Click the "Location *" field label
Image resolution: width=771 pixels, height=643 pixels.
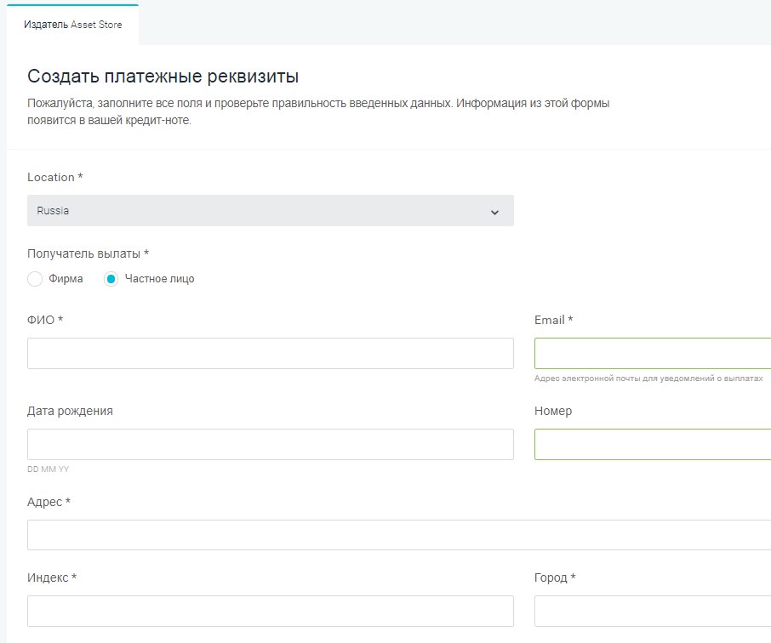55,177
